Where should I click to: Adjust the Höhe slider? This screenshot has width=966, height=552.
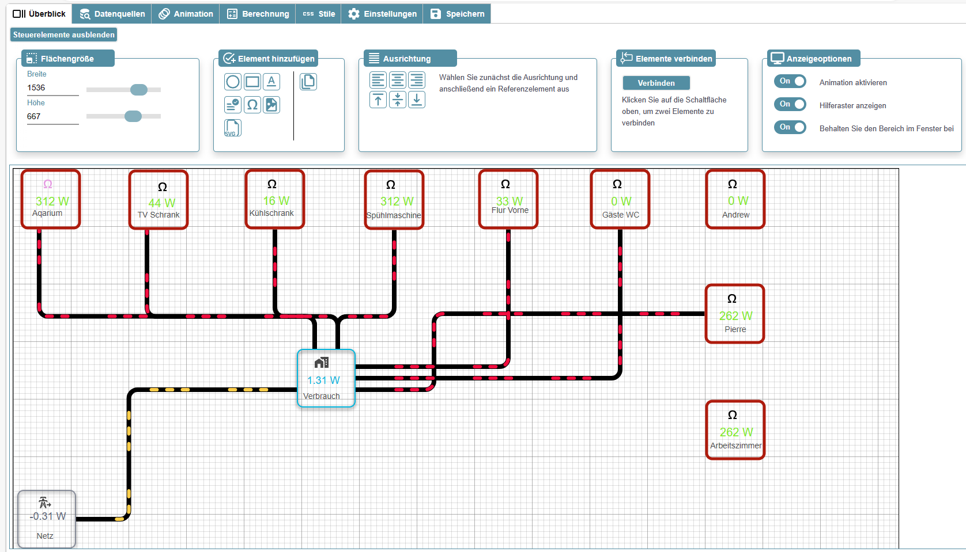(133, 116)
